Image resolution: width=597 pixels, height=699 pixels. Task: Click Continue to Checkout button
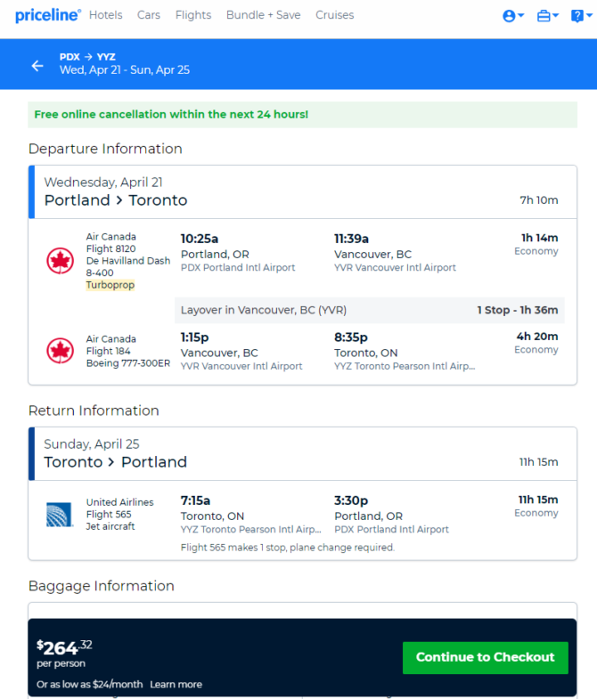486,657
